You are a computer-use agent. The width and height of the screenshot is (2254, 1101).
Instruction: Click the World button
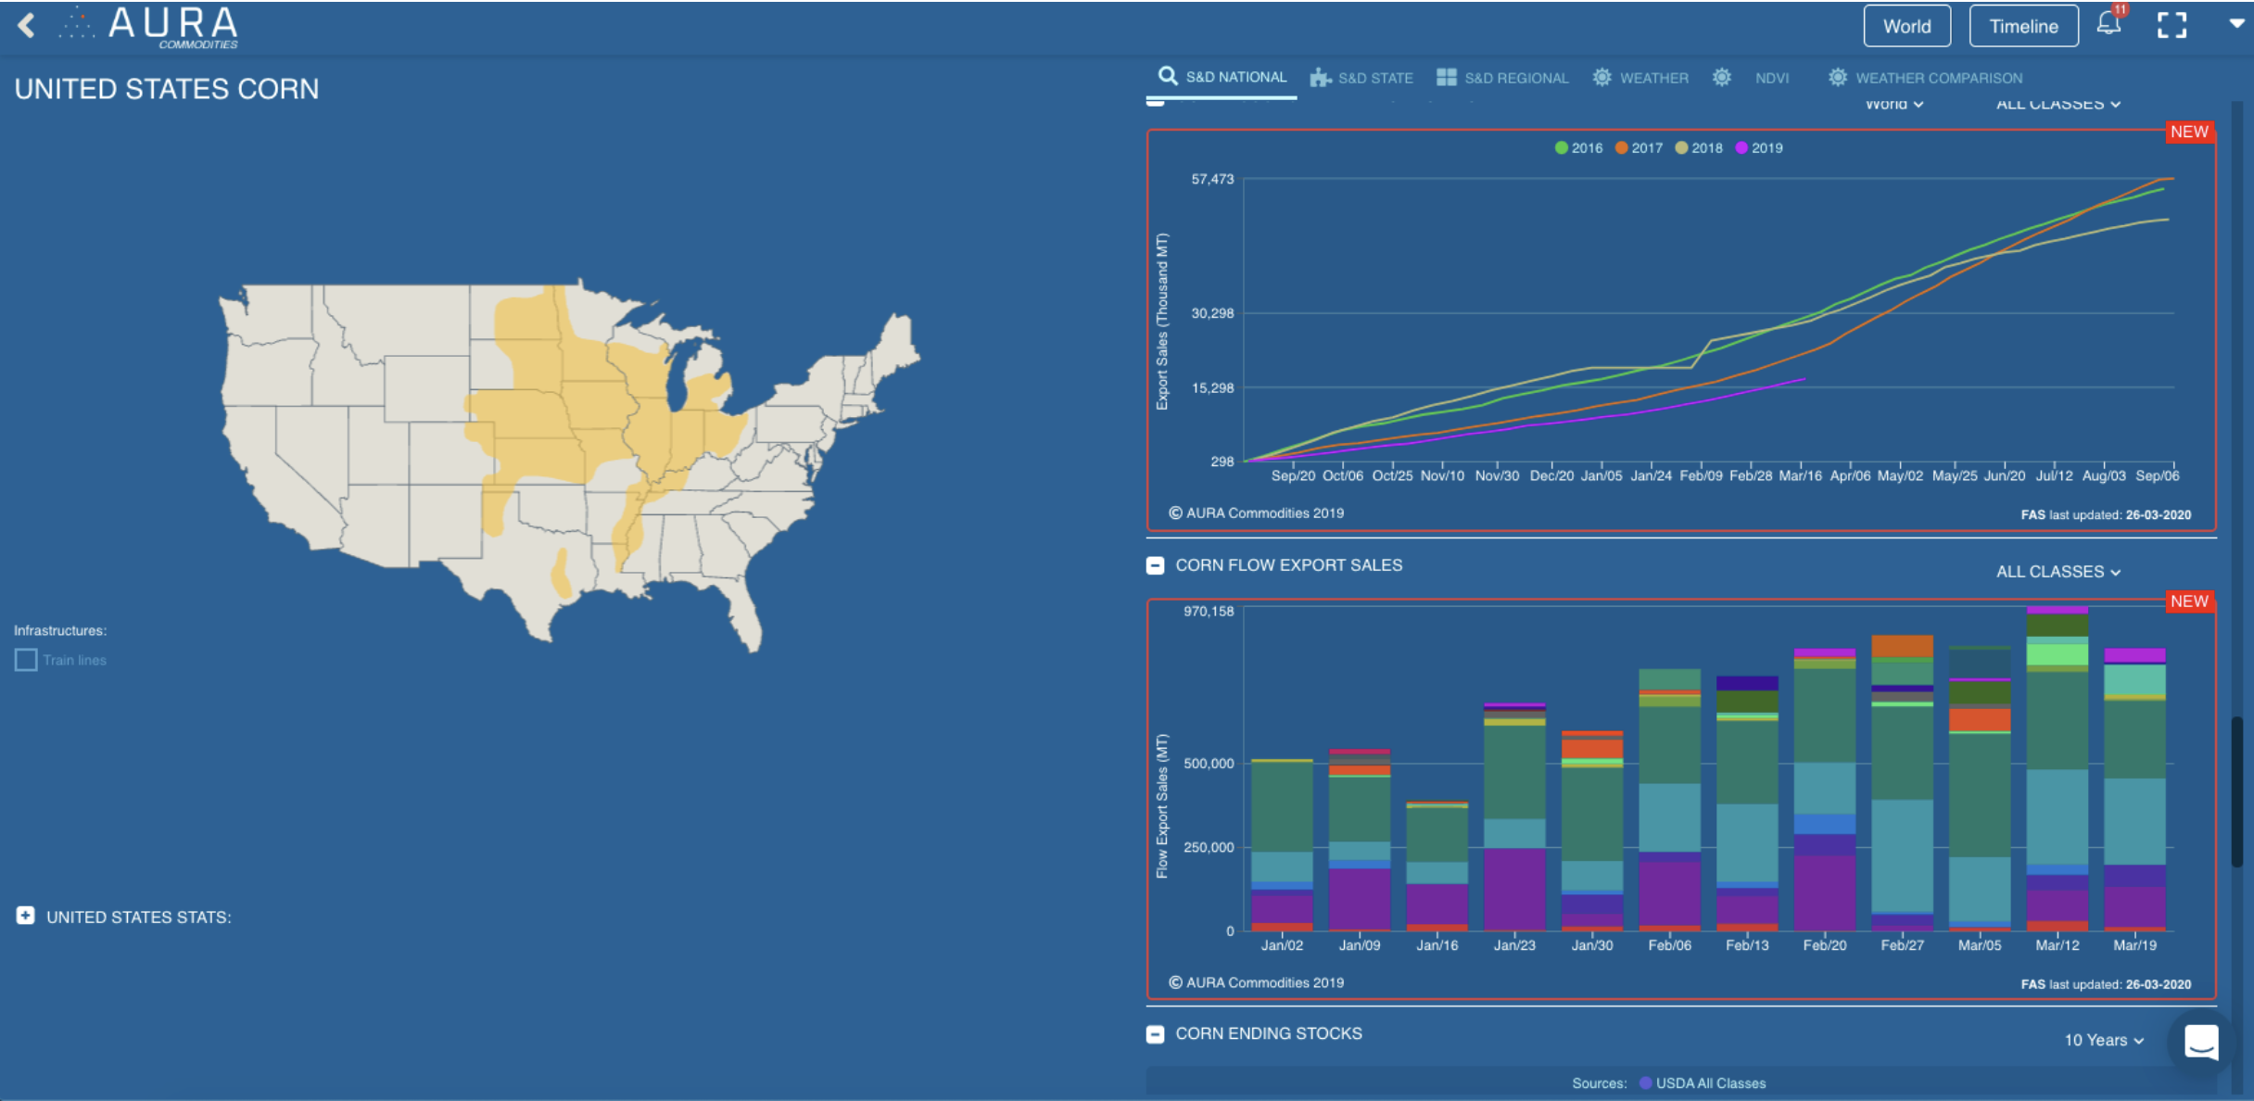pyautogui.click(x=1906, y=25)
